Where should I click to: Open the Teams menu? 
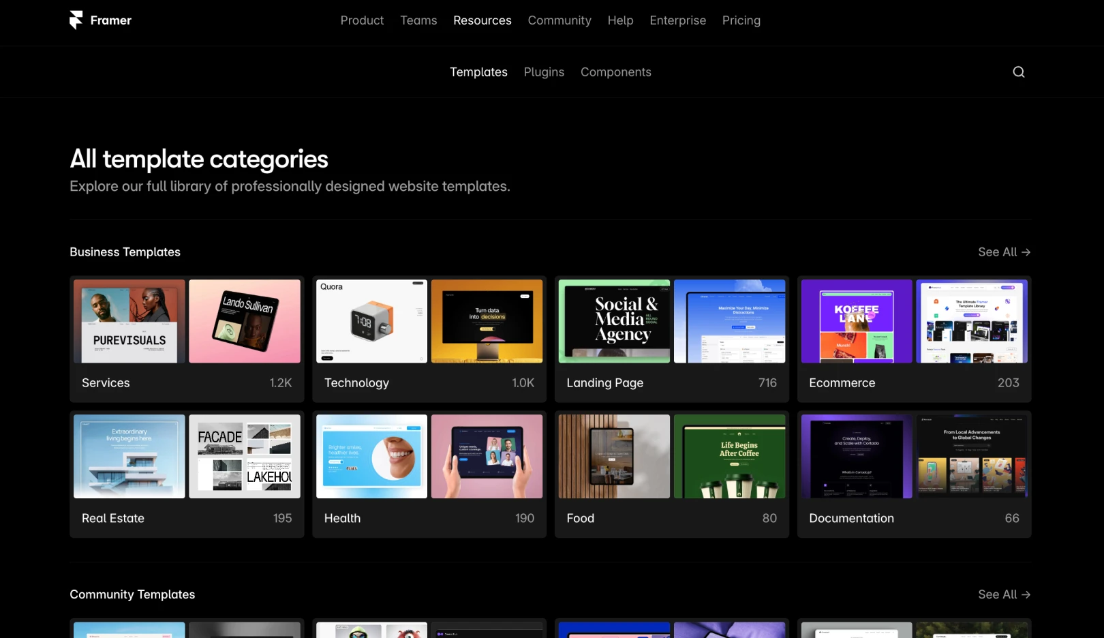[418, 20]
